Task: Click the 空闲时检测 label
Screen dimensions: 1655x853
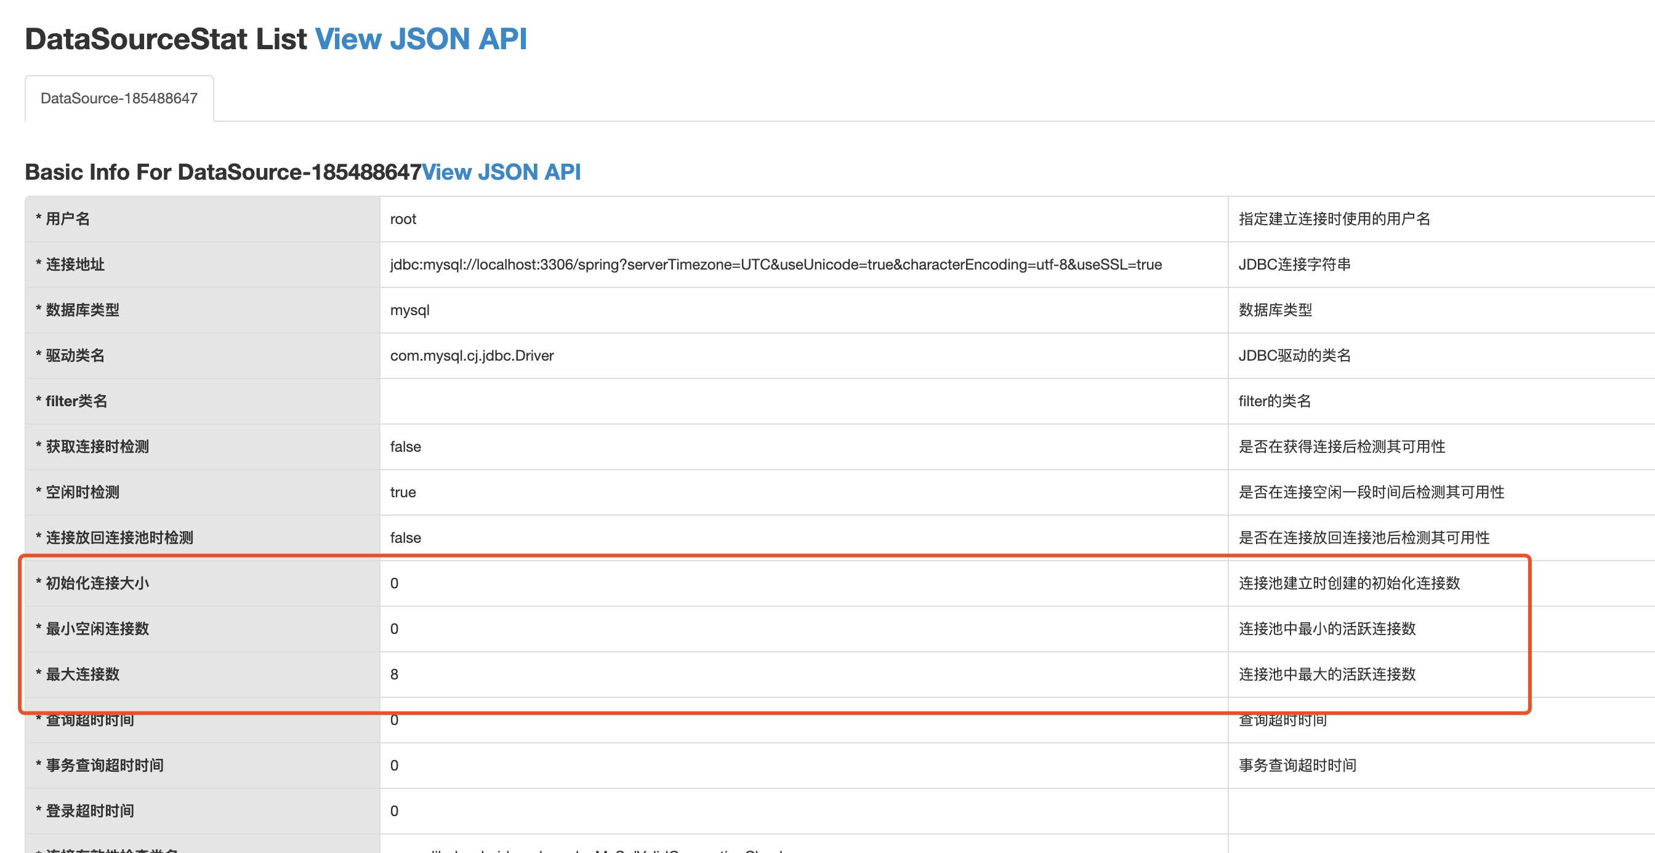Action: click(78, 492)
